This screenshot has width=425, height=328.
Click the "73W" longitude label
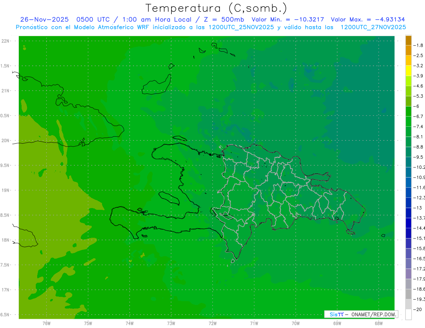point(171,323)
